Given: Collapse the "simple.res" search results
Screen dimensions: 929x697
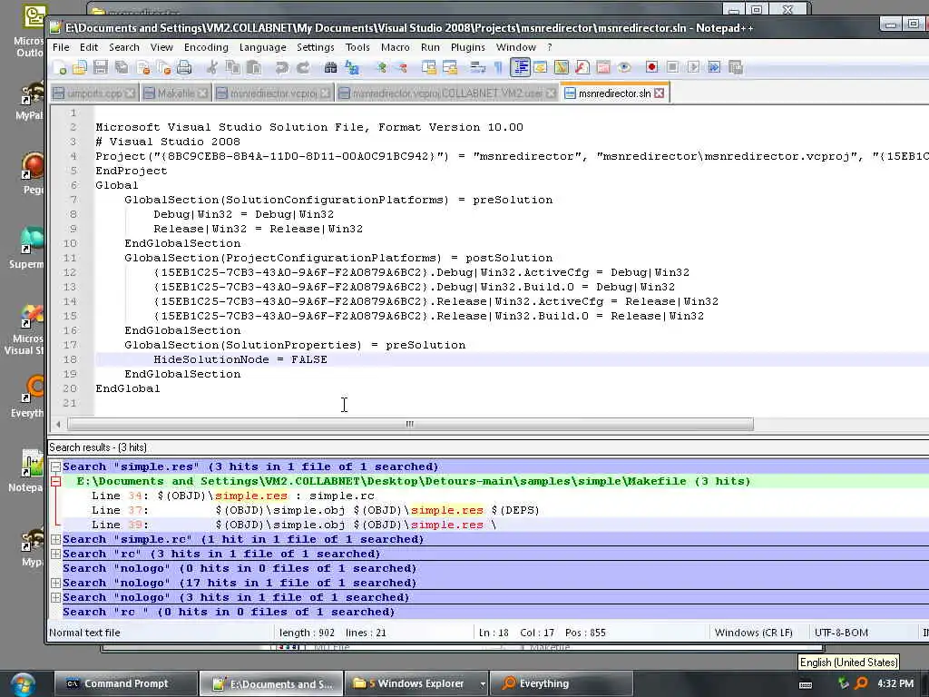Looking at the screenshot, I should tap(55, 467).
